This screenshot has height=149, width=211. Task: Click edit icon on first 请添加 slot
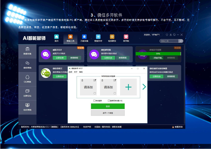point(95,80)
